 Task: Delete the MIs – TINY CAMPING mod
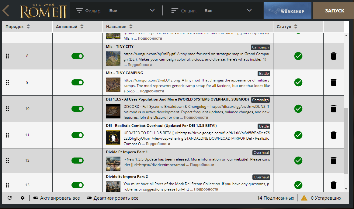333,82
